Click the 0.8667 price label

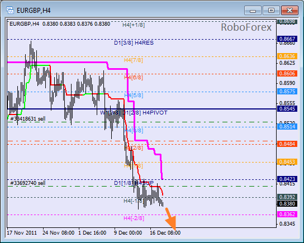click(287, 39)
